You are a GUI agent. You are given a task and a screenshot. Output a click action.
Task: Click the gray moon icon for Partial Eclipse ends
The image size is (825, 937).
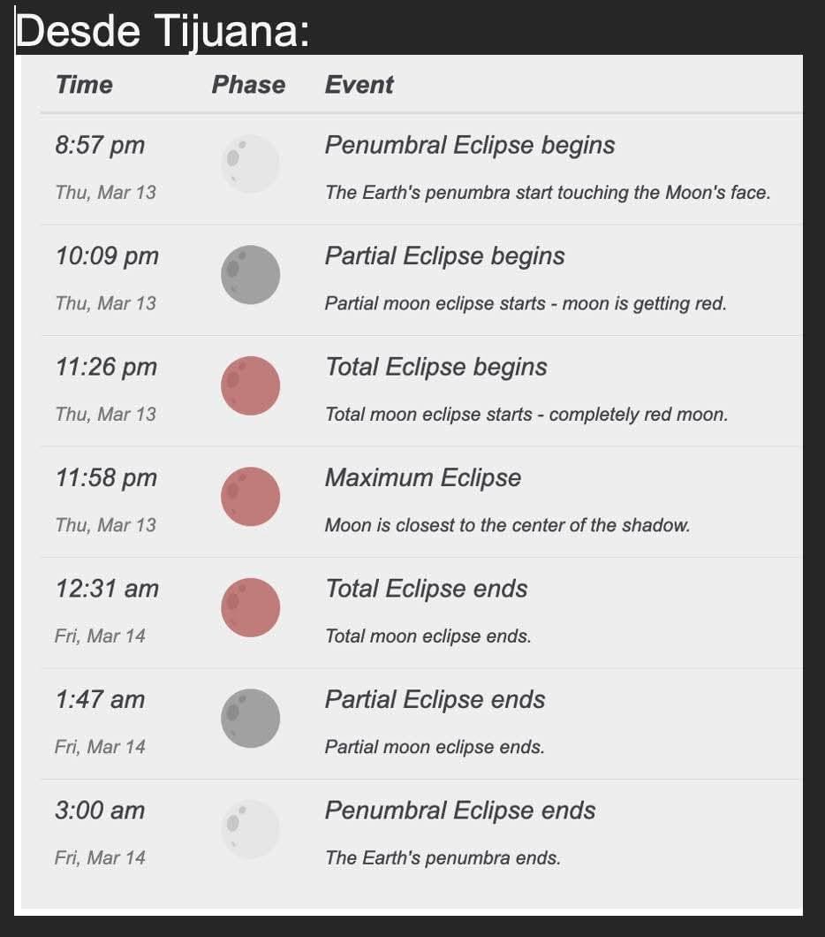tap(250, 719)
